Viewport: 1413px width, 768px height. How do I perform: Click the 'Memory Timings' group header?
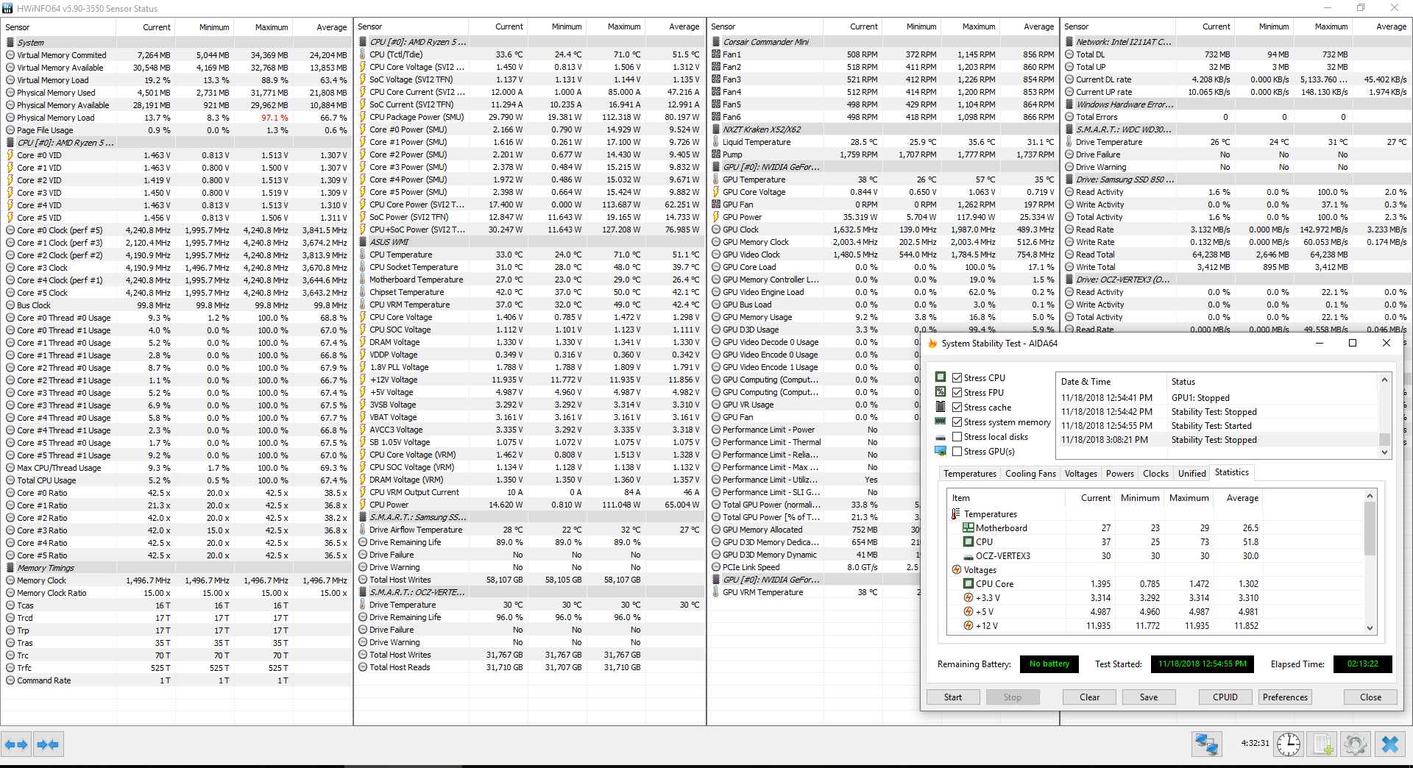point(45,568)
